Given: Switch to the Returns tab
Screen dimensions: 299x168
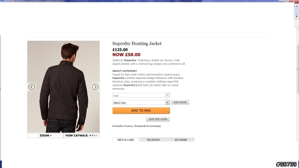Looking at the screenshot, I should pos(181,140).
